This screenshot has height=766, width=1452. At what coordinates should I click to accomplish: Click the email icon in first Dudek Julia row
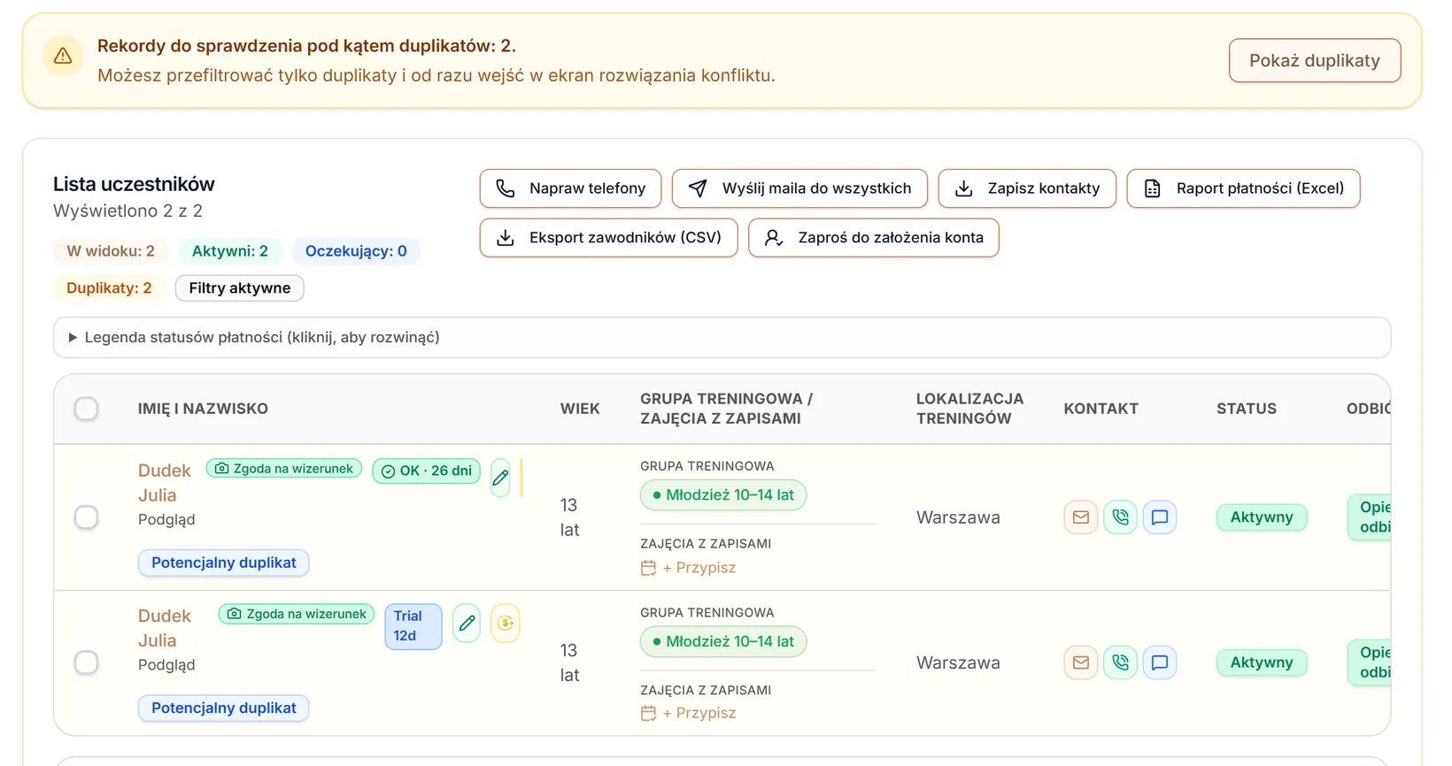1080,517
